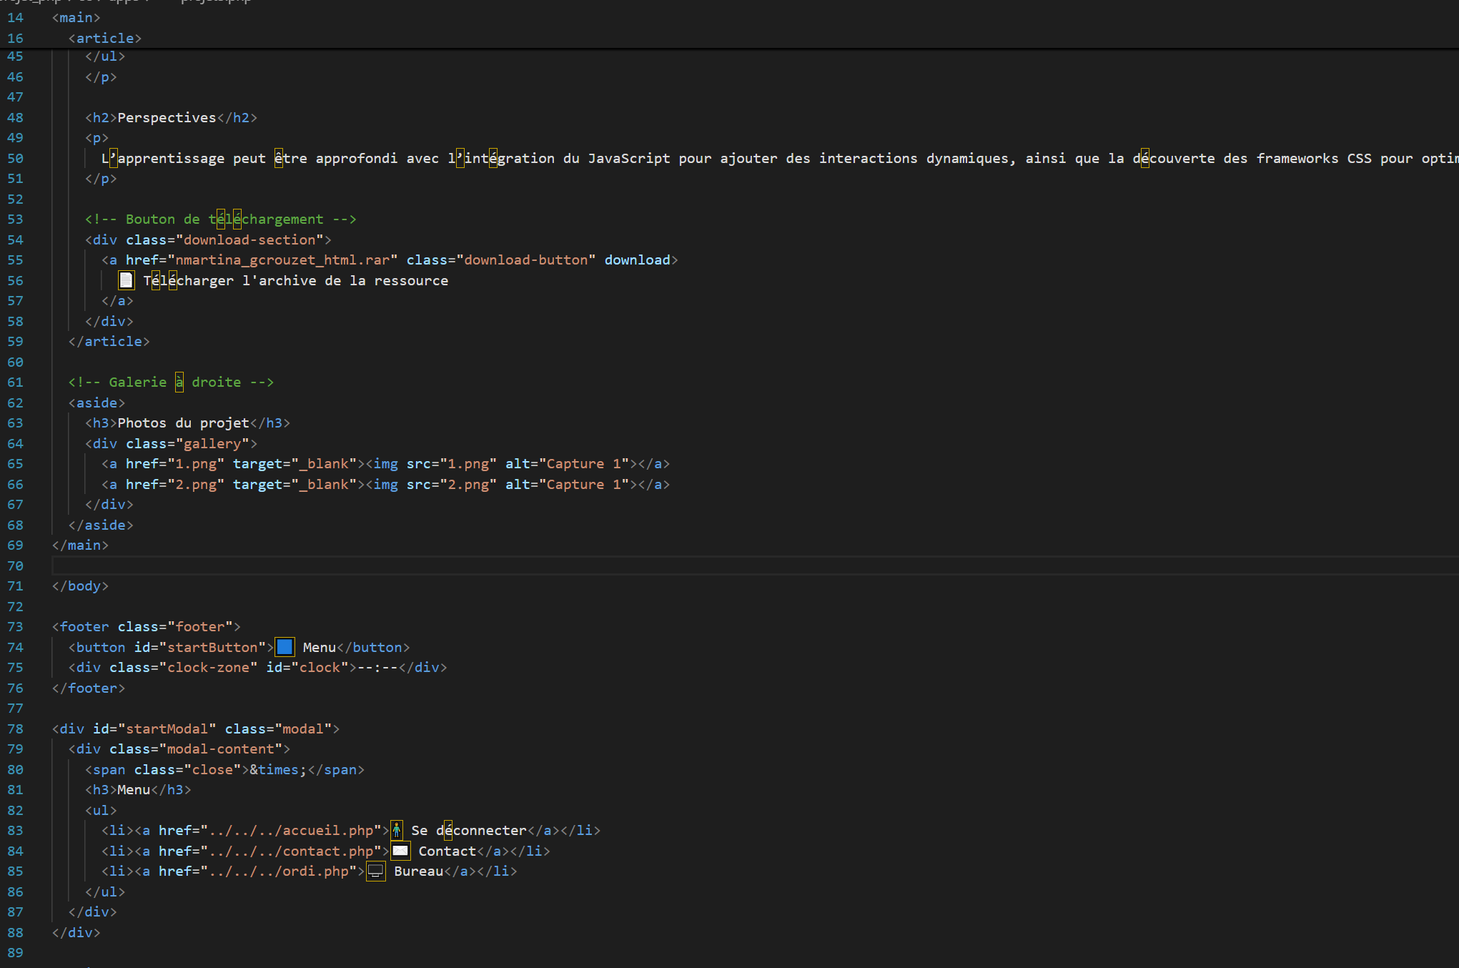Click the footer class value 'footer'
1459x968 pixels.
pyautogui.click(x=200, y=626)
